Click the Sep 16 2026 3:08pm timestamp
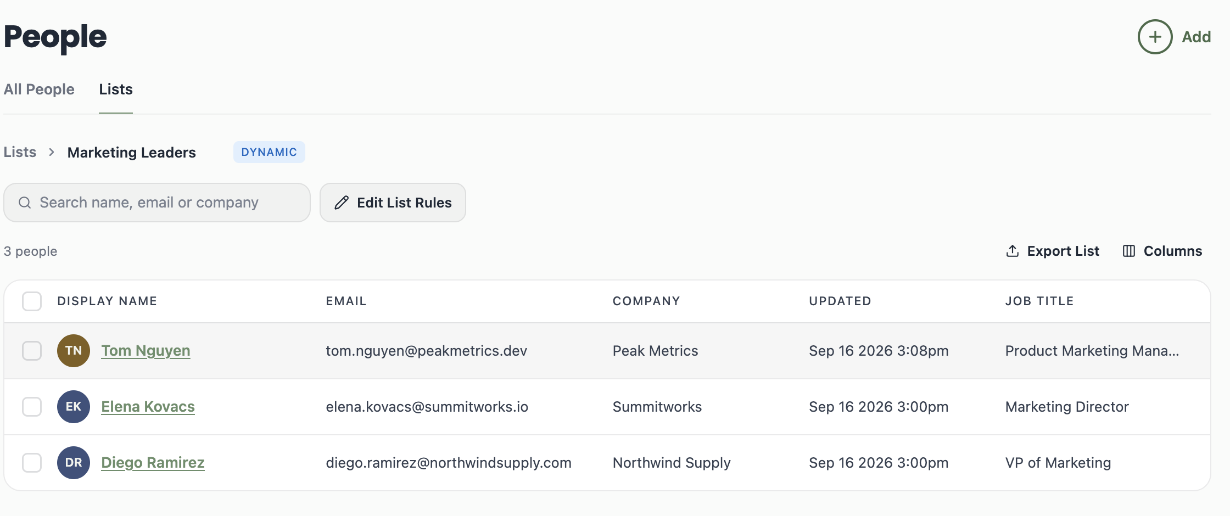 pos(879,351)
